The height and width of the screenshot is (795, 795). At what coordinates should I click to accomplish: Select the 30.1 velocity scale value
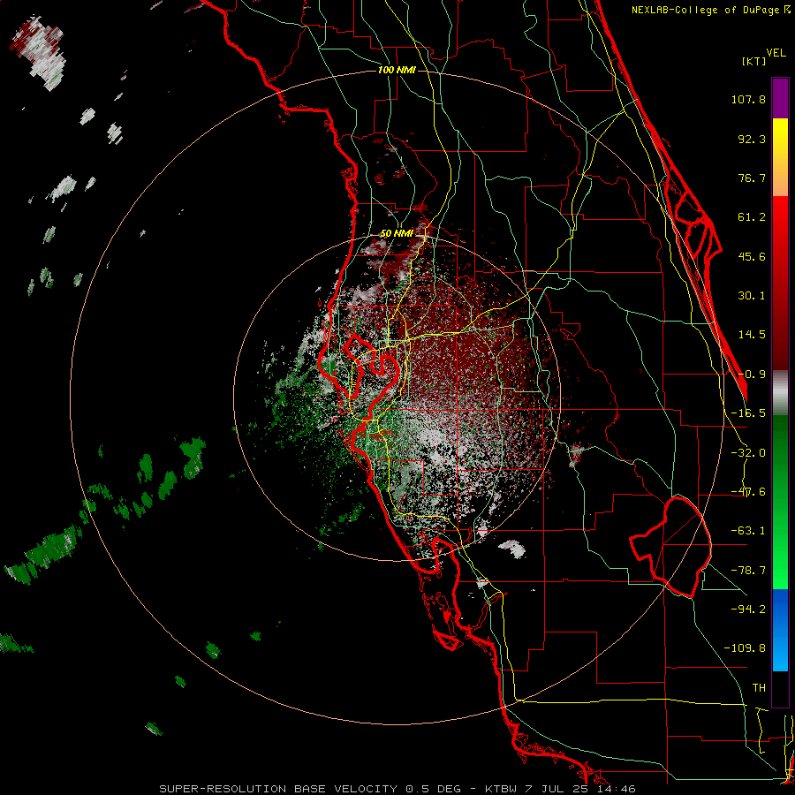[x=752, y=296]
